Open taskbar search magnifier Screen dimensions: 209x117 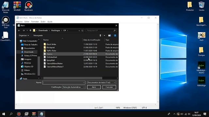click(11, 114)
